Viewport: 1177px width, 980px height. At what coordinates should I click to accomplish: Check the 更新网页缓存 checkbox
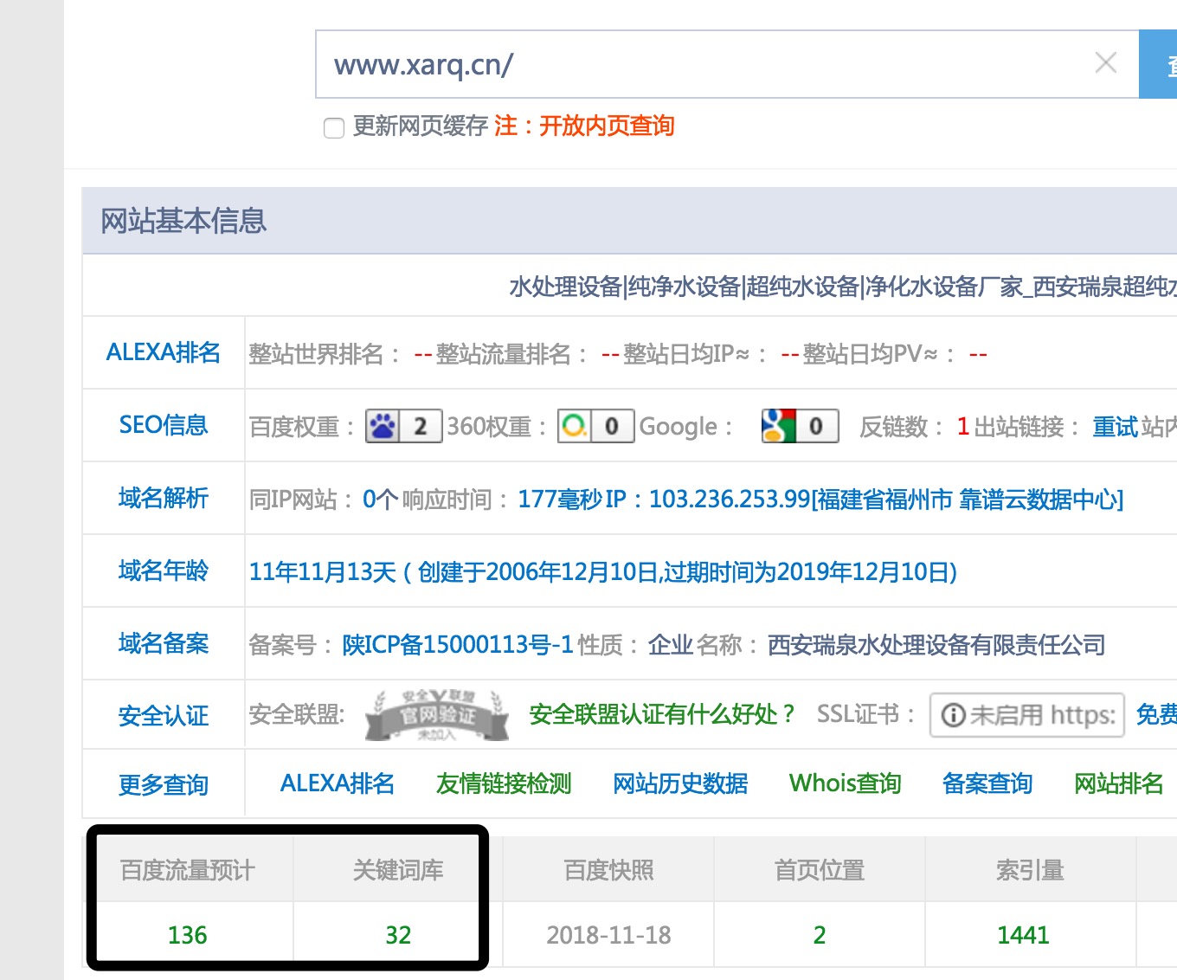pos(334,128)
